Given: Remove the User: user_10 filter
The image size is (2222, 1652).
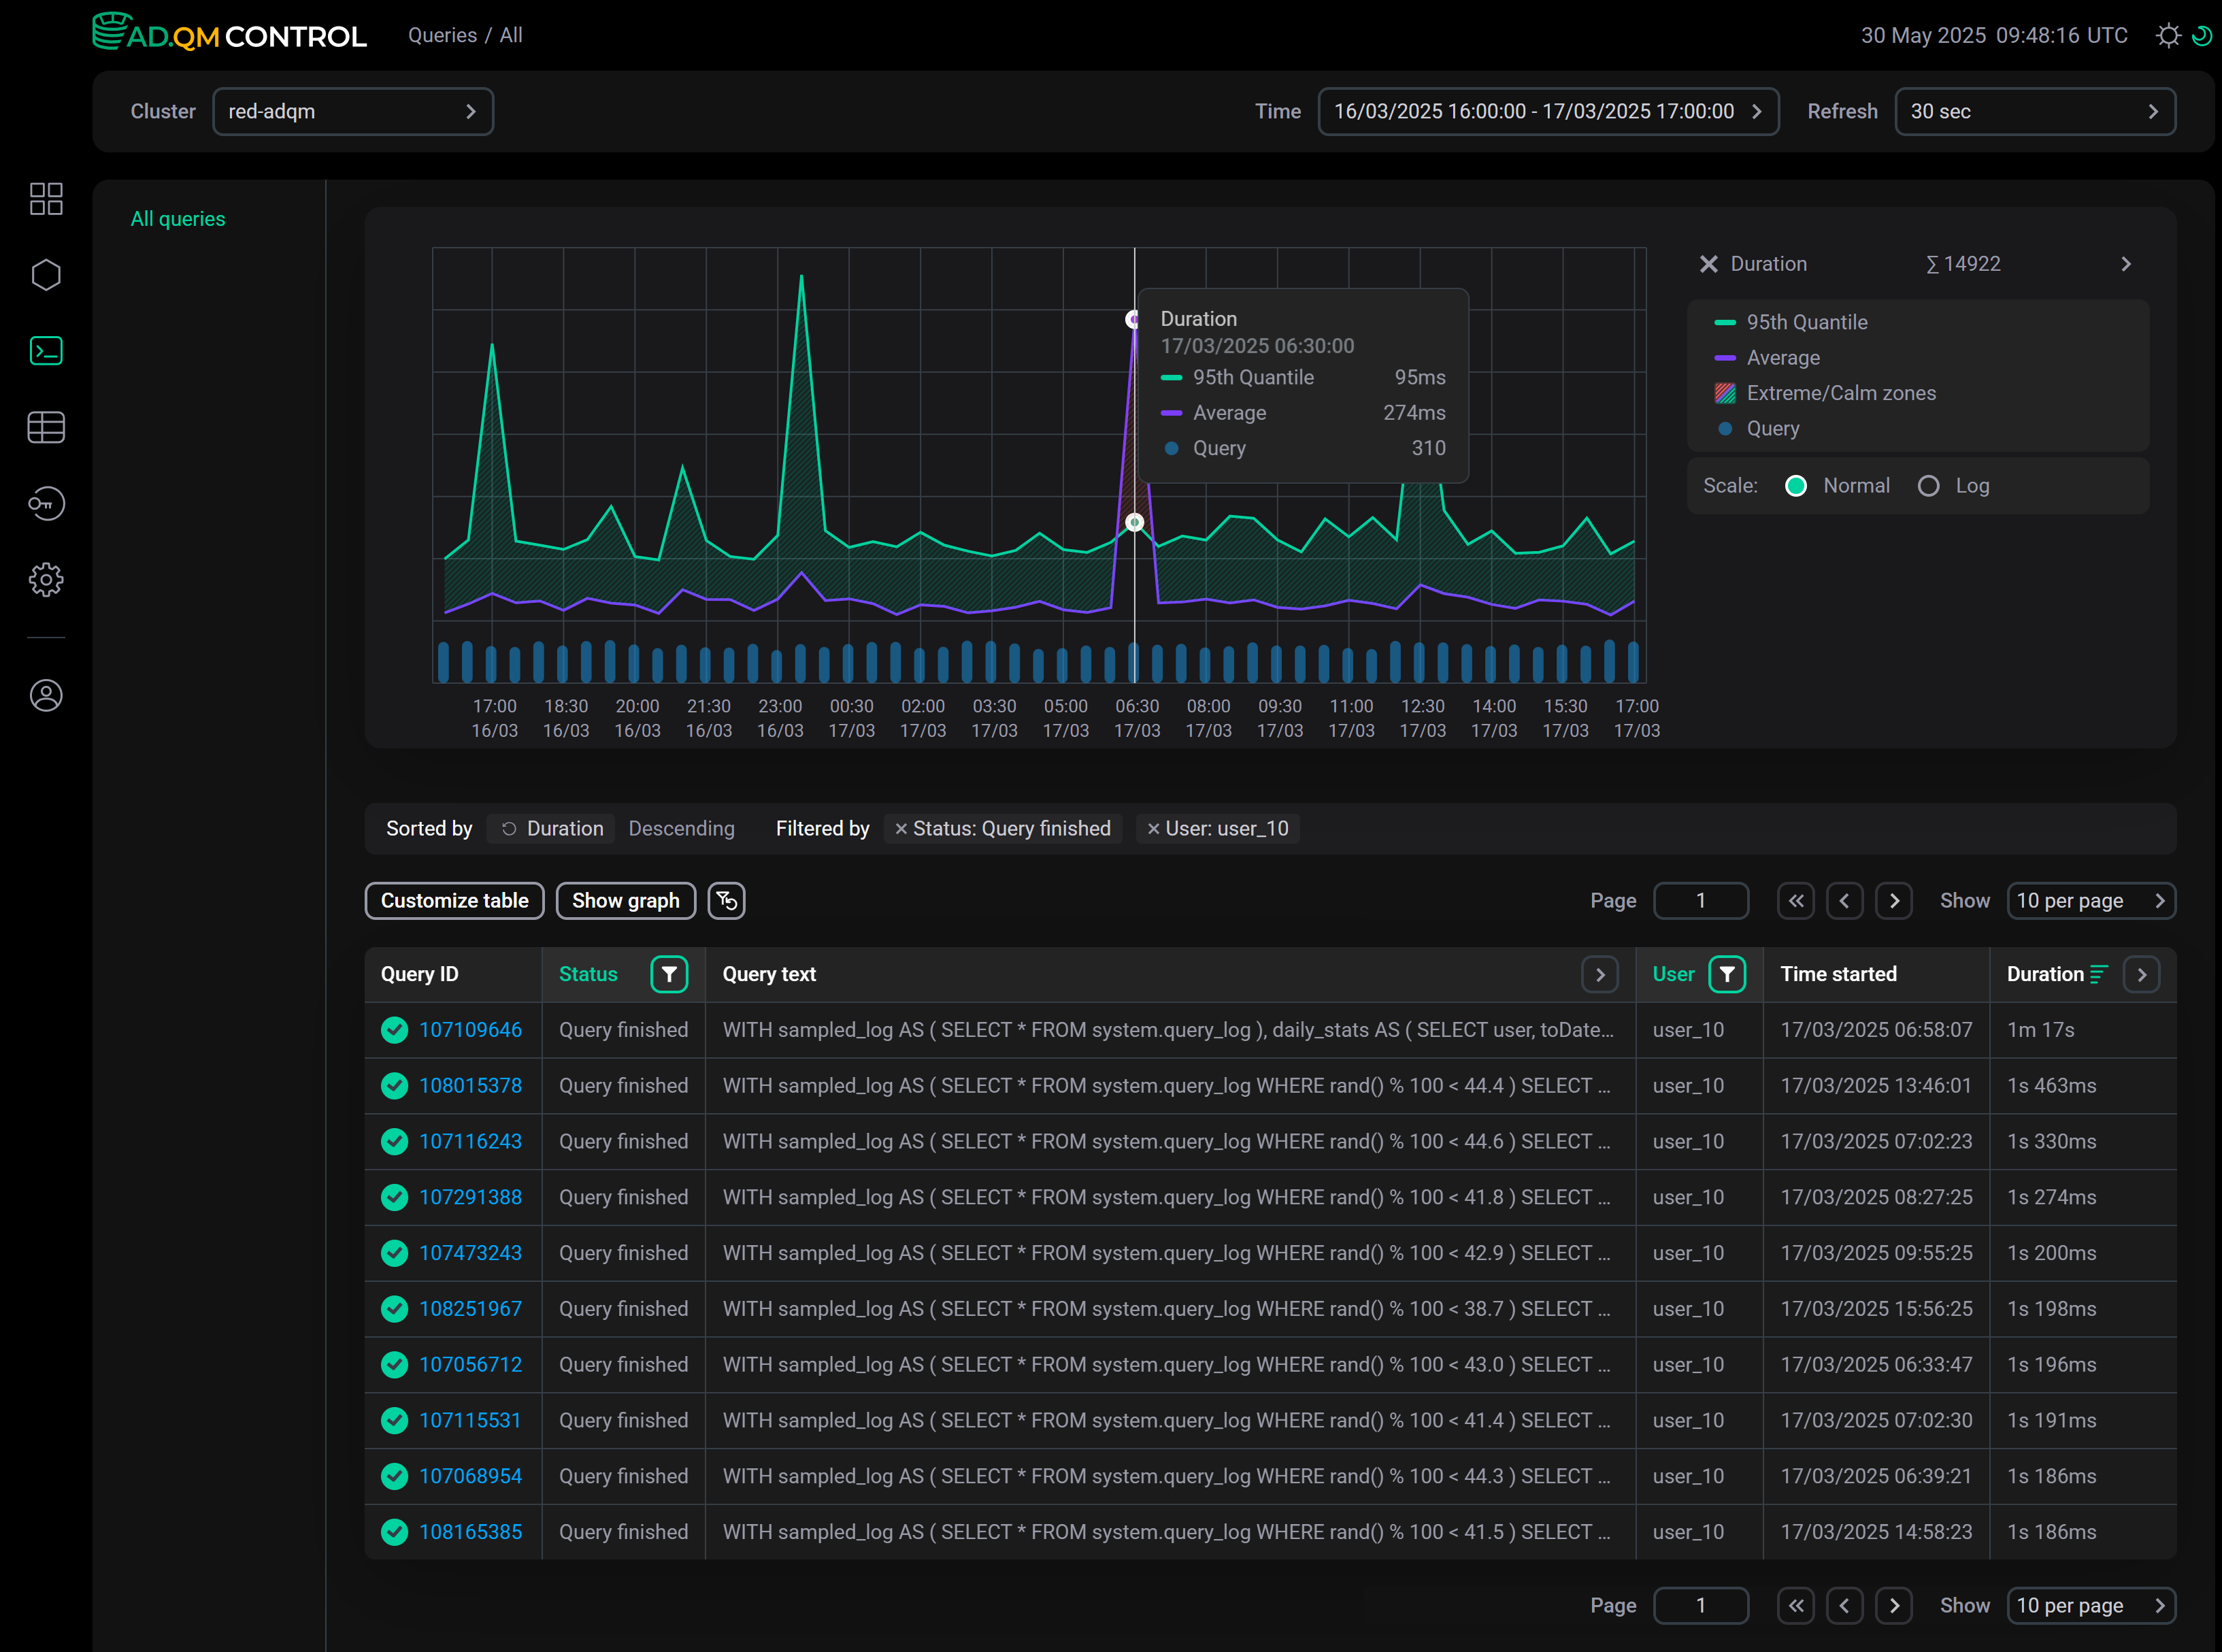Looking at the screenshot, I should tap(1155, 828).
